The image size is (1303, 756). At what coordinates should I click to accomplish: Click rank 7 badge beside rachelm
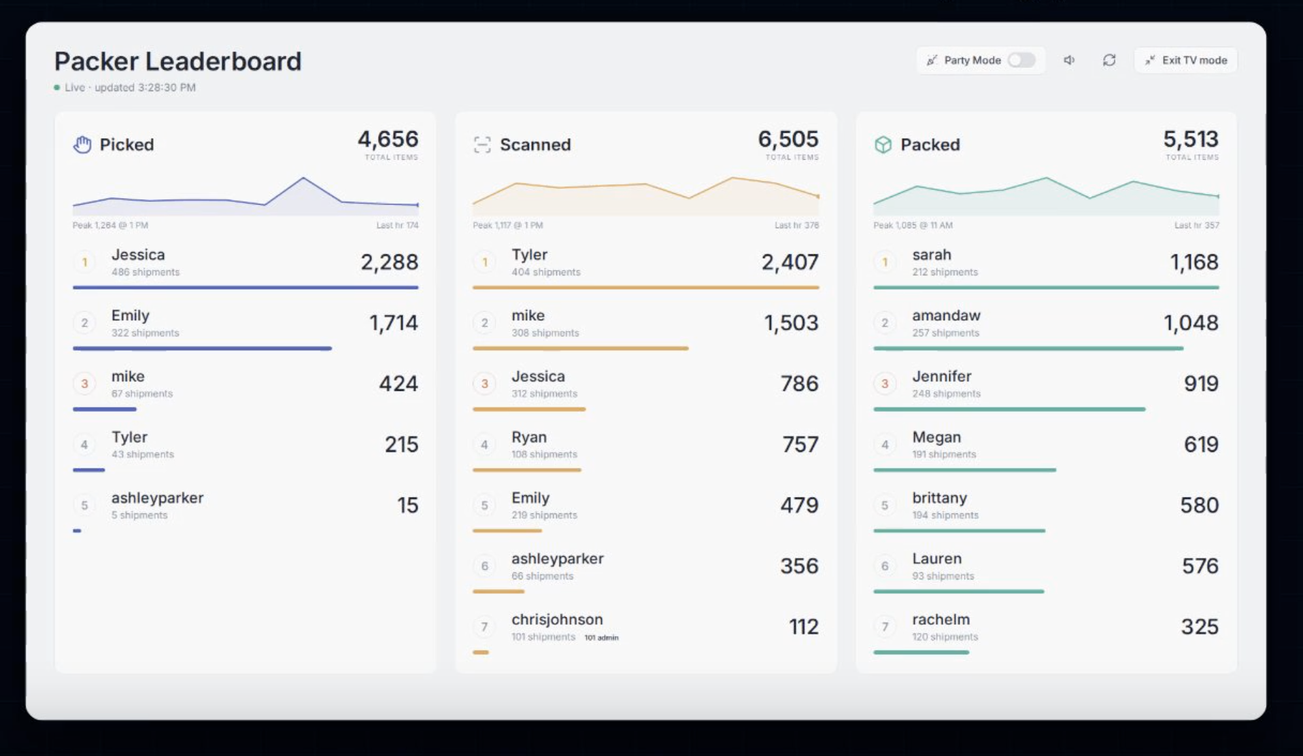885,627
